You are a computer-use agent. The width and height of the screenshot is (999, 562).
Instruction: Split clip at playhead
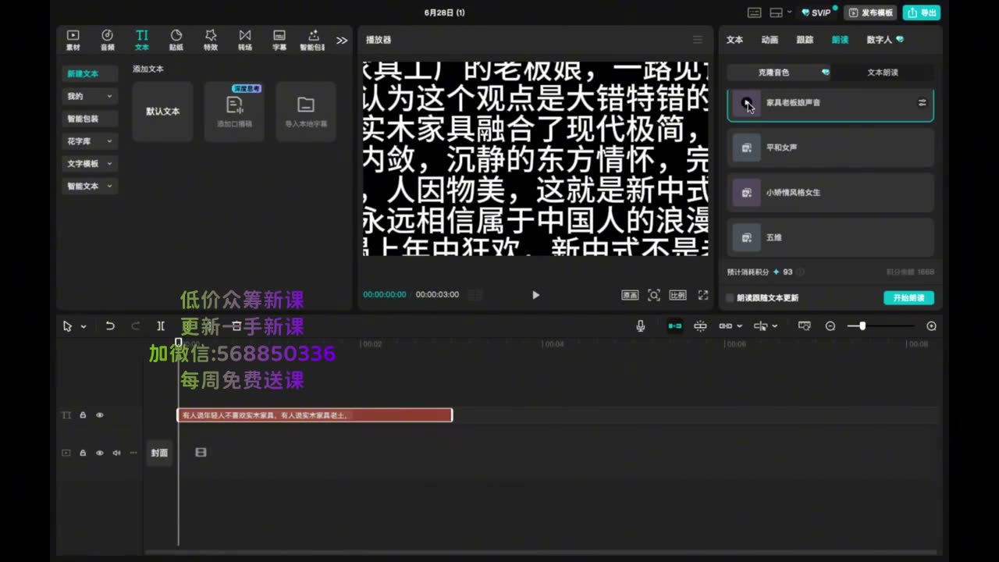(161, 326)
